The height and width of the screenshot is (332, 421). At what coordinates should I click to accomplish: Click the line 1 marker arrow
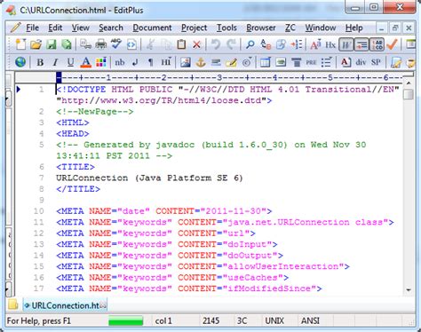pos(19,89)
